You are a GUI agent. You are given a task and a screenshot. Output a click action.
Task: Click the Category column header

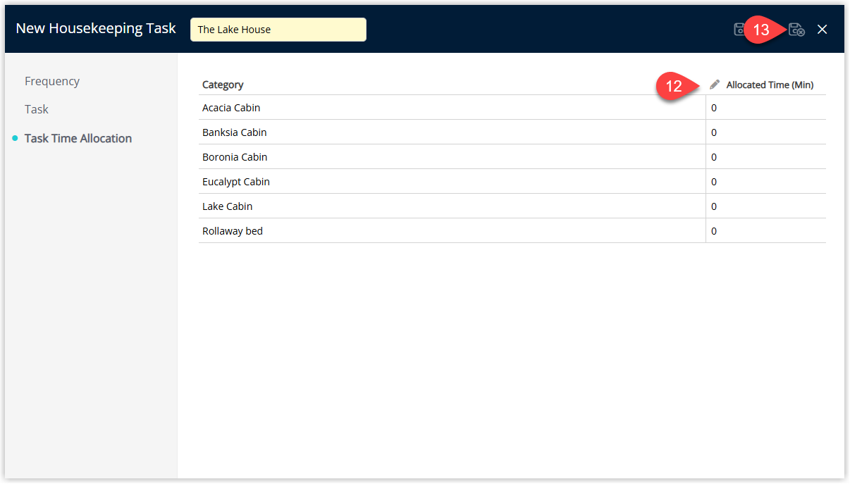click(x=223, y=85)
